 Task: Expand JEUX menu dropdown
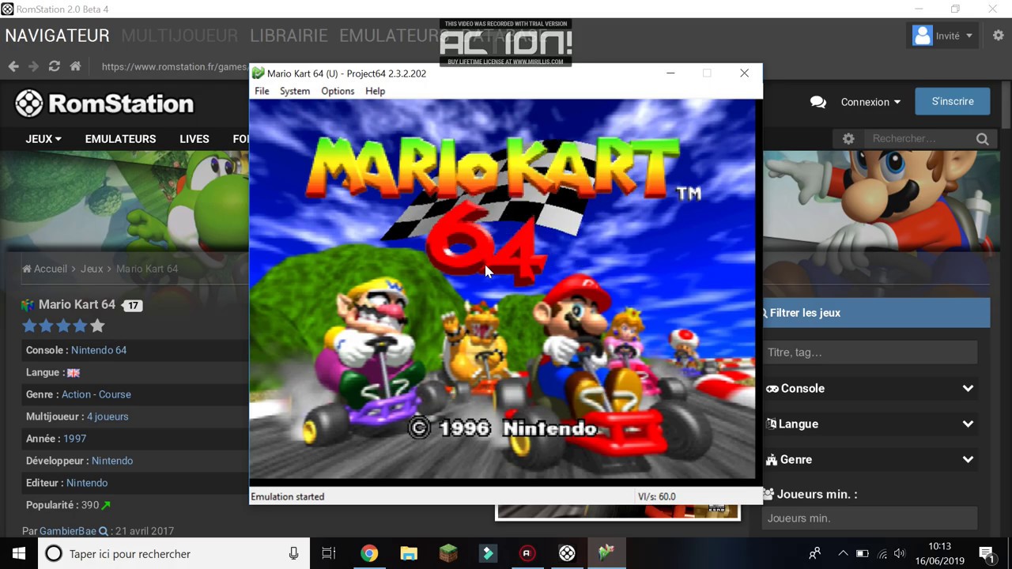point(43,138)
